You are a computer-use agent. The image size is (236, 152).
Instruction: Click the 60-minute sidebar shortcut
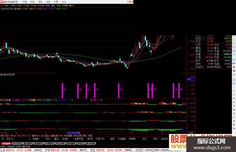click(x=234, y=102)
